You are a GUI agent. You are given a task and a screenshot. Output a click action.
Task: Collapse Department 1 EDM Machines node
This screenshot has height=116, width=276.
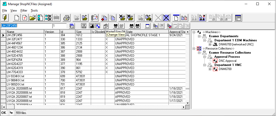[204, 40]
